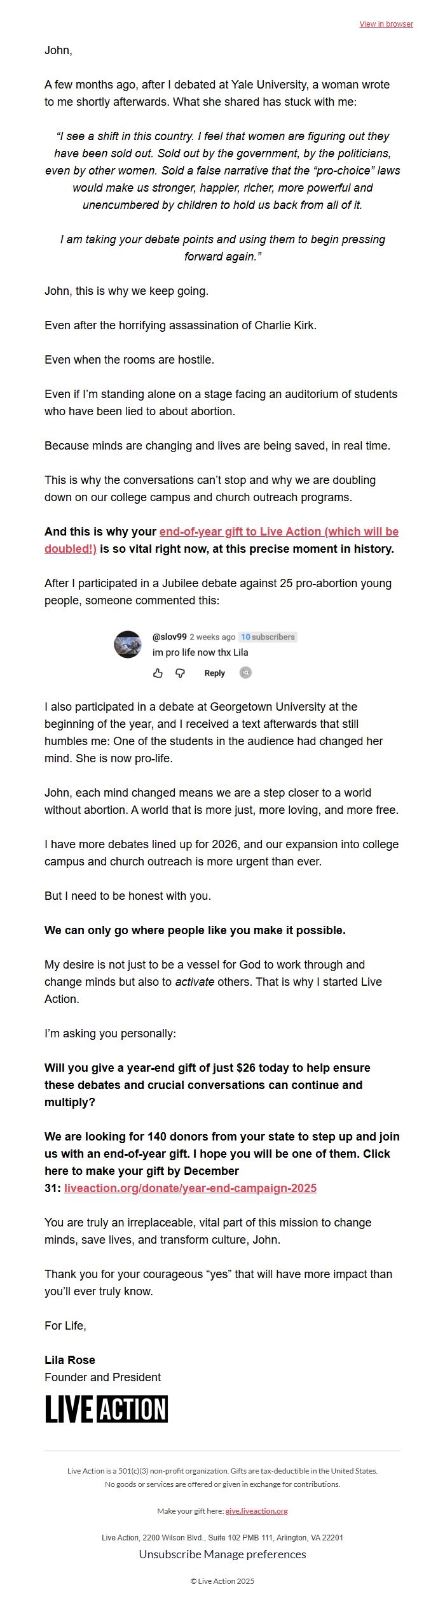Viewport: 445px width, 1613px height.
Task: Click the round icon beside Reply
Action: pyautogui.click(x=245, y=672)
